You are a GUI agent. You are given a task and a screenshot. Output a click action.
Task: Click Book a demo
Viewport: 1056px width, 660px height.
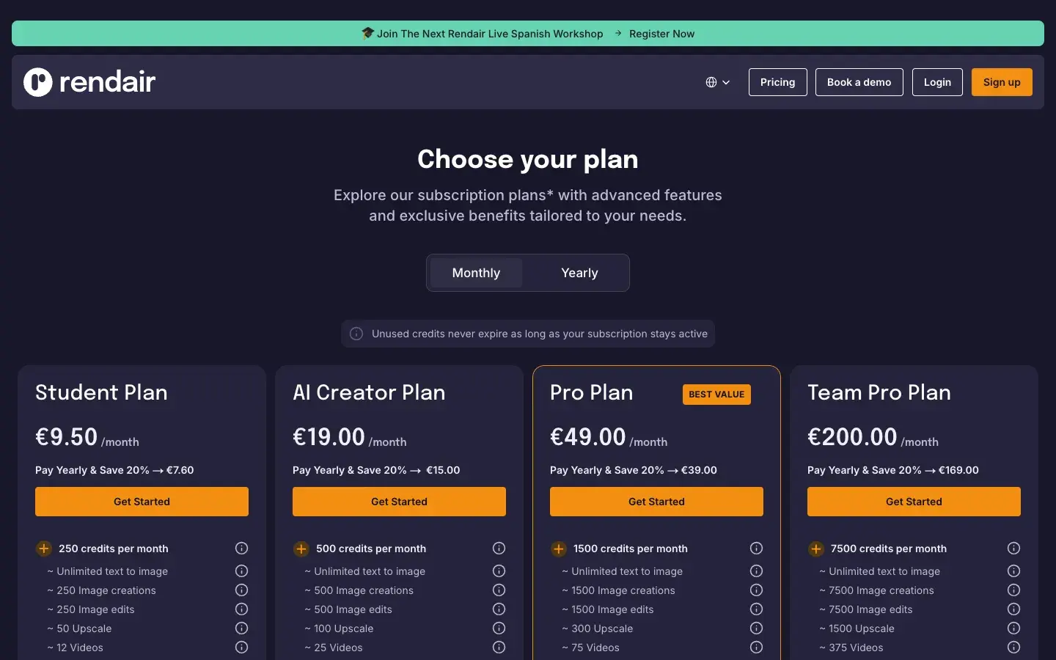pos(859,82)
